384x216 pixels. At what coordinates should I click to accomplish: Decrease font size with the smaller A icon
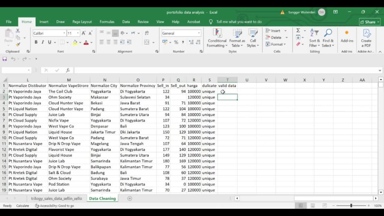pyautogui.click(x=90, y=33)
